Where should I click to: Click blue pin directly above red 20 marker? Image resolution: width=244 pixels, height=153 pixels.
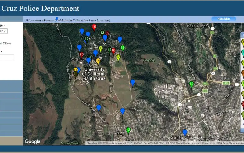[x=79, y=48]
